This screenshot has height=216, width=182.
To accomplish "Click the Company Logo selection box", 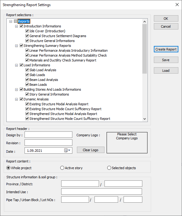I will (127, 142).
